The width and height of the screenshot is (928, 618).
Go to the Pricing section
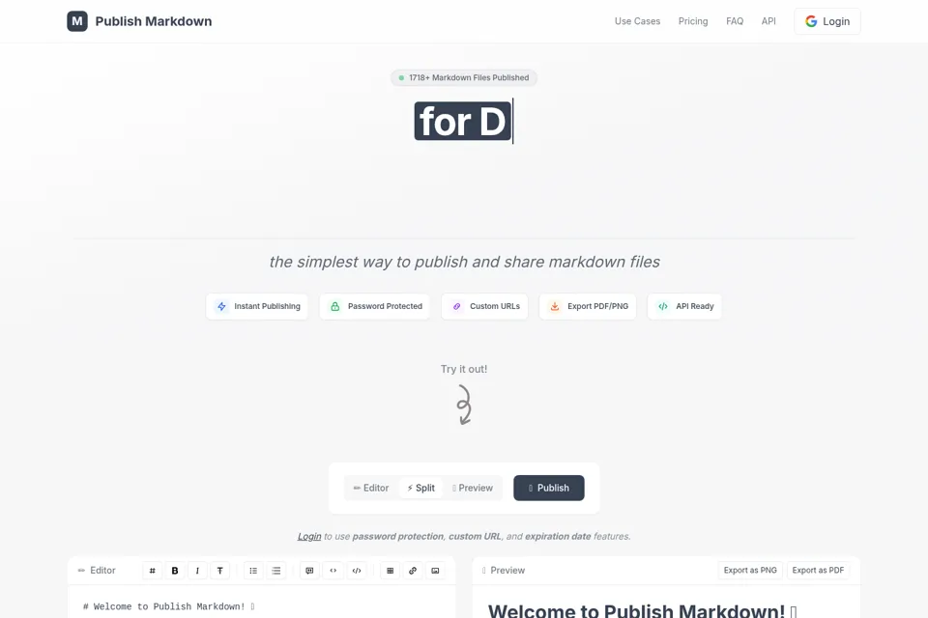click(693, 21)
